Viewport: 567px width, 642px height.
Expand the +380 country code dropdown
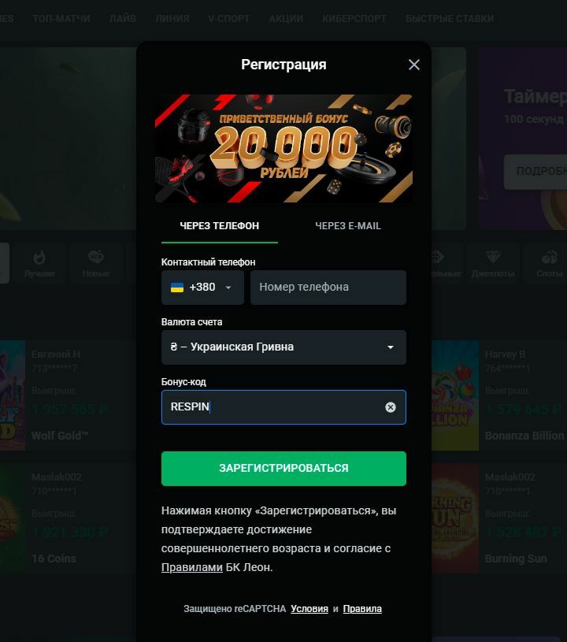[202, 288]
